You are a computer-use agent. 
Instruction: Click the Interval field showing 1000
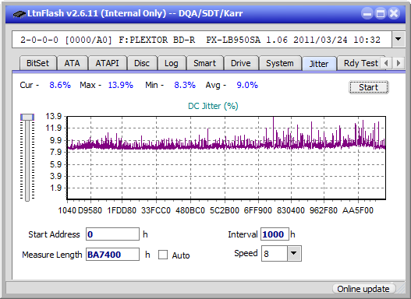275,234
